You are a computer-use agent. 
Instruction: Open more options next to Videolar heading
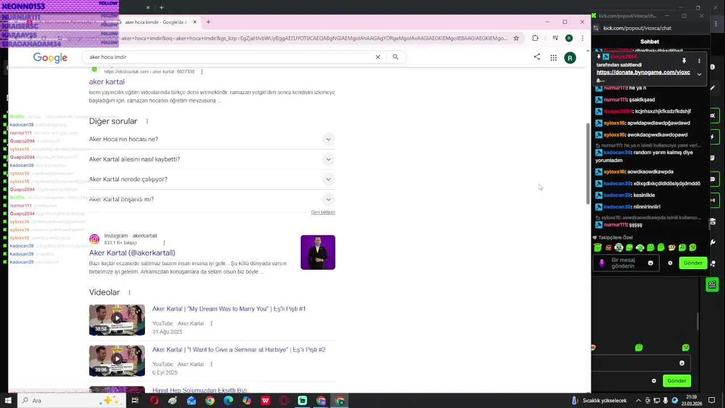[x=129, y=292]
